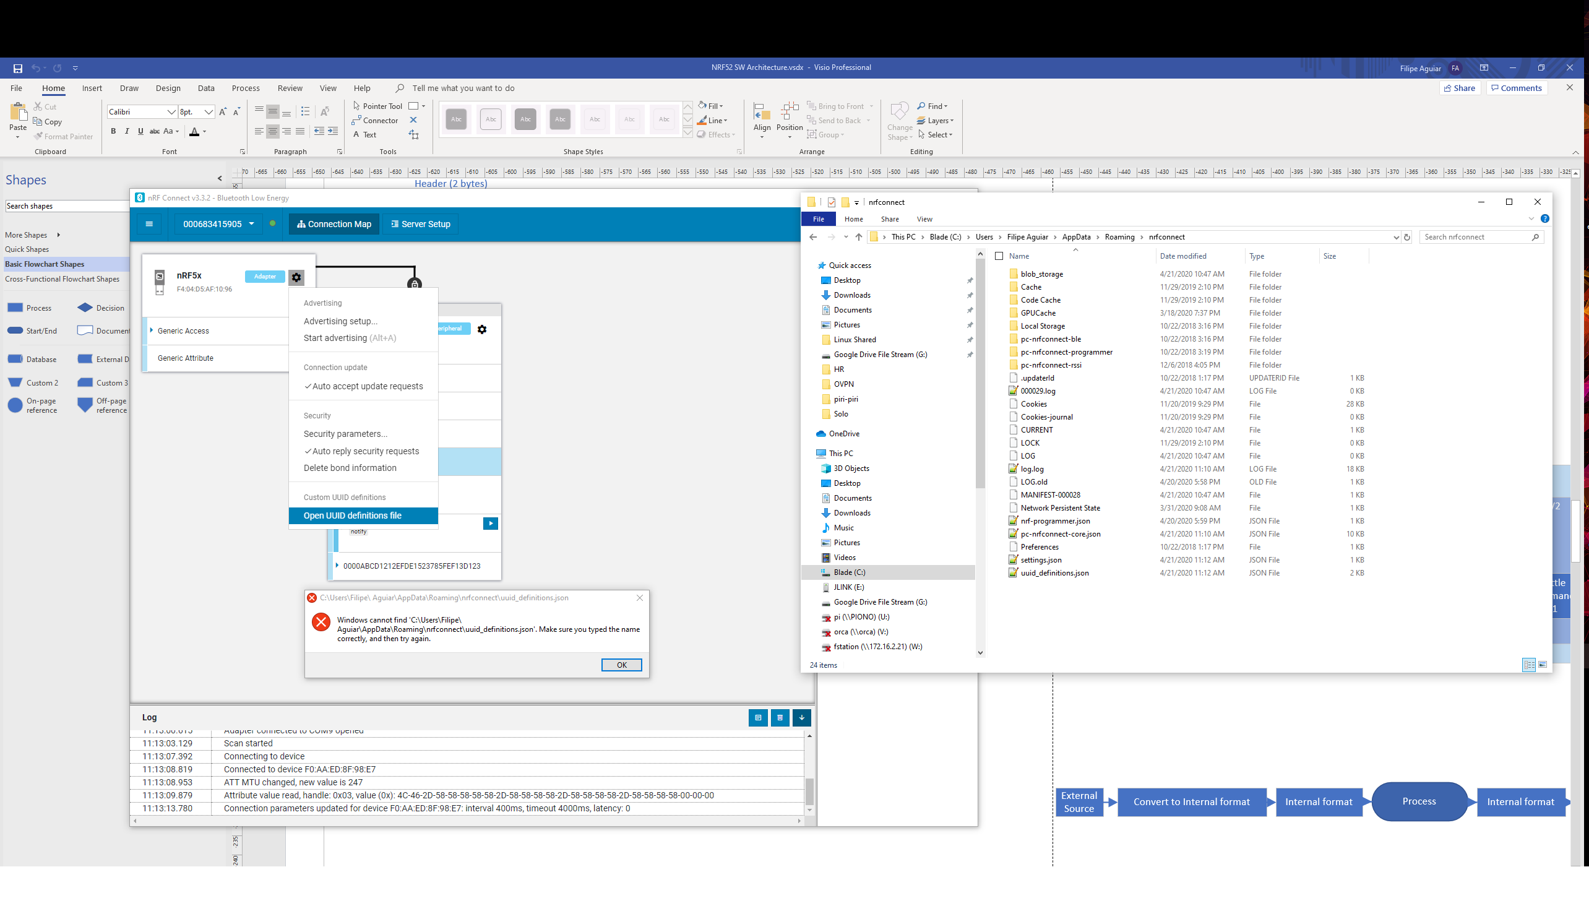Open the Line dropdown in Shape Styles

(712, 120)
